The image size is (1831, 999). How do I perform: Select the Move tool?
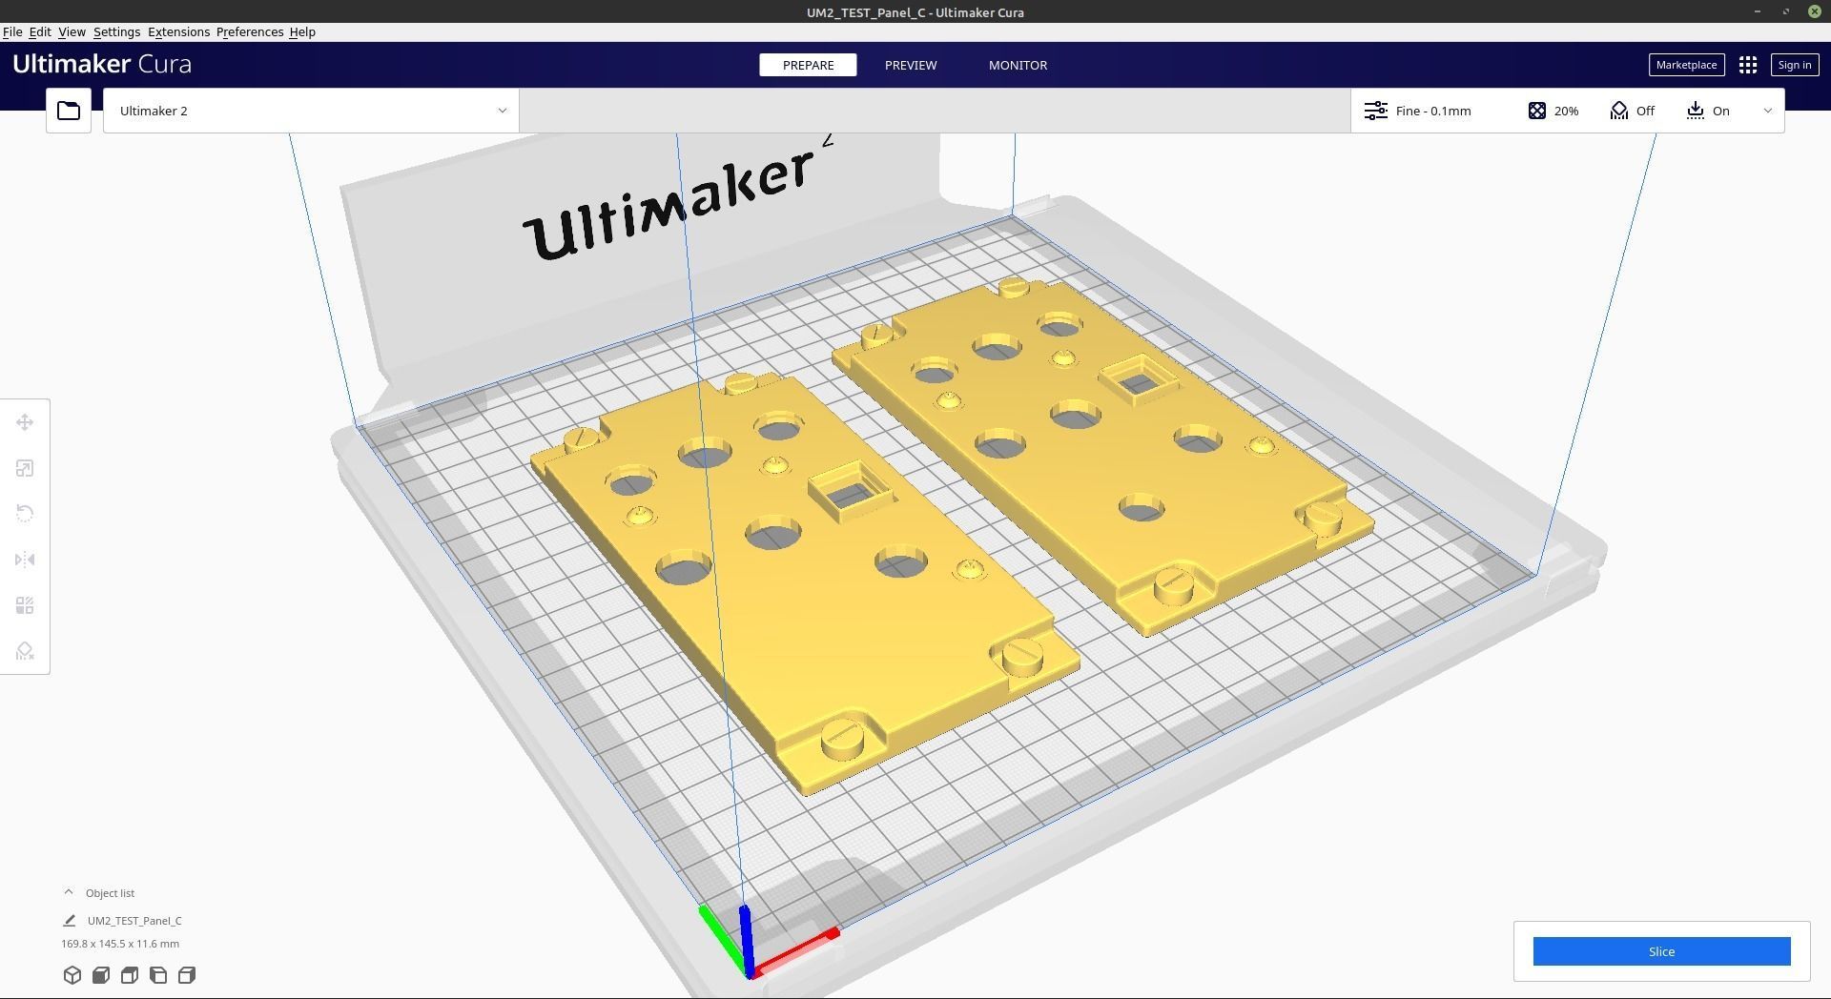25,422
